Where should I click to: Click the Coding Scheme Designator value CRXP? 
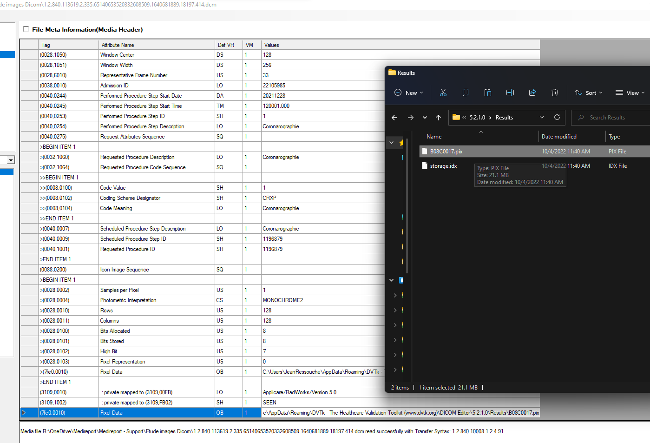[269, 198]
